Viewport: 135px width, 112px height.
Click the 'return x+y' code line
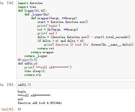(x=33, y=75)
